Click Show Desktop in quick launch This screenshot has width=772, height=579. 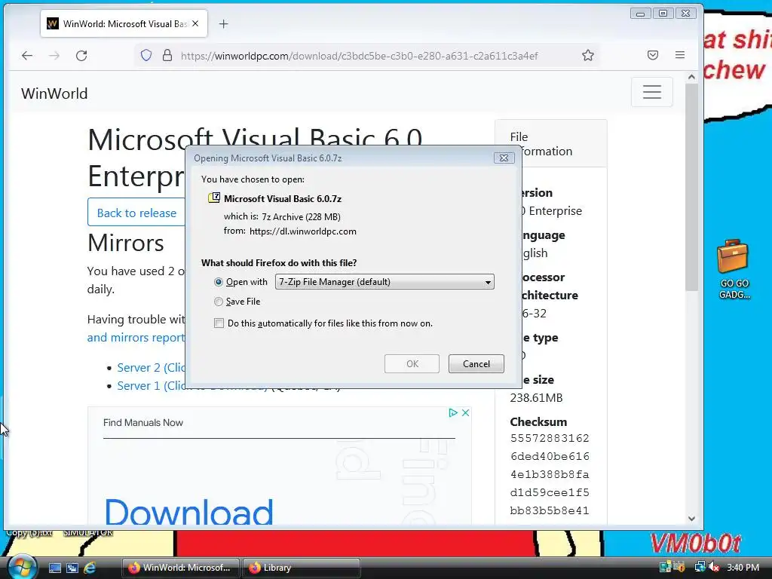(54, 568)
